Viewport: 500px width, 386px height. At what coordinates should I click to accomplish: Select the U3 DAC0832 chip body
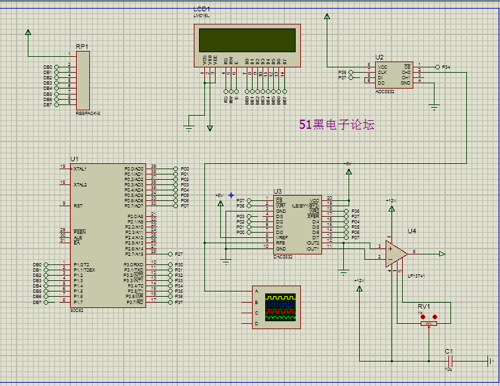click(297, 225)
